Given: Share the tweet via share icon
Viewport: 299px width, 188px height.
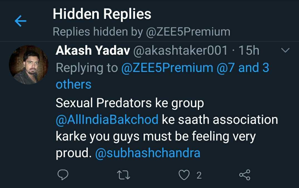Looking at the screenshot, I should coord(245,175).
